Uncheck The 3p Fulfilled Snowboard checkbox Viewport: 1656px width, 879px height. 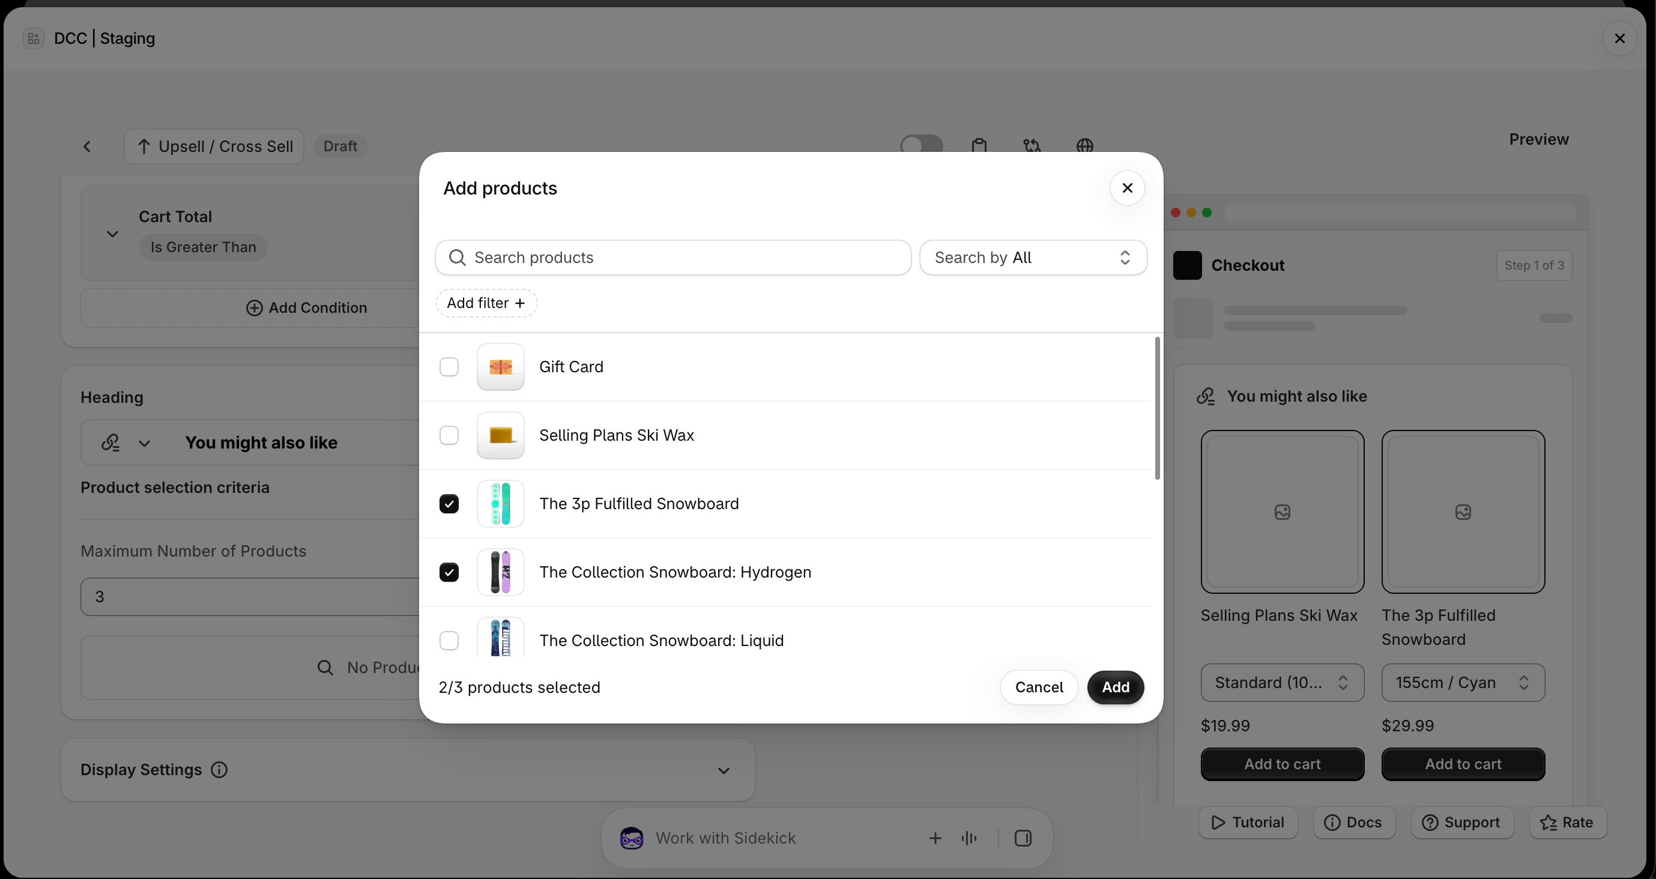click(449, 504)
